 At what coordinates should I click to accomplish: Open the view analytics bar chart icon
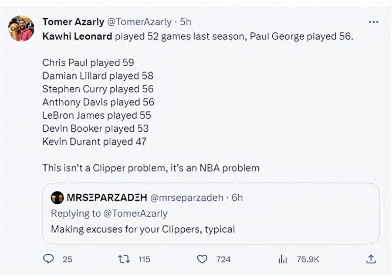(x=283, y=259)
